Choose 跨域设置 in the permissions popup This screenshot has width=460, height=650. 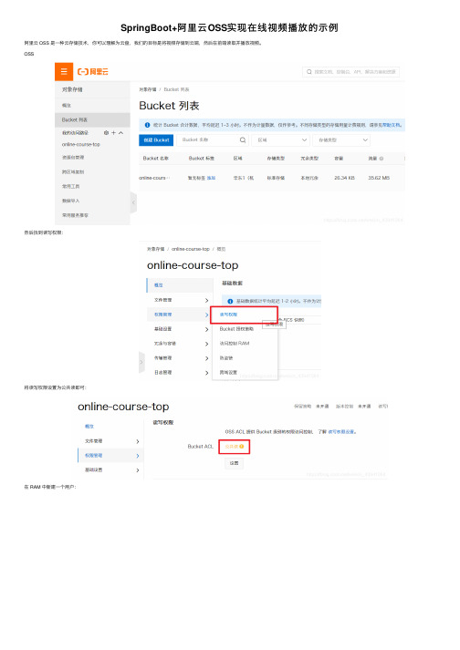coord(228,372)
